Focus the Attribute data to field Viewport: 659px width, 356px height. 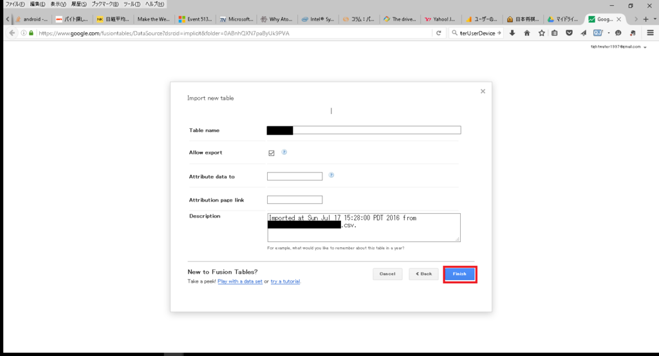pos(295,176)
